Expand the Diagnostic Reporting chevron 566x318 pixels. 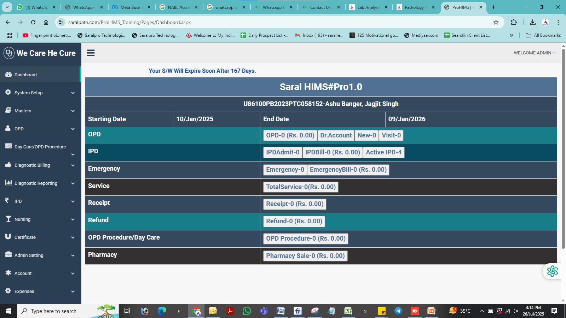pos(73,183)
